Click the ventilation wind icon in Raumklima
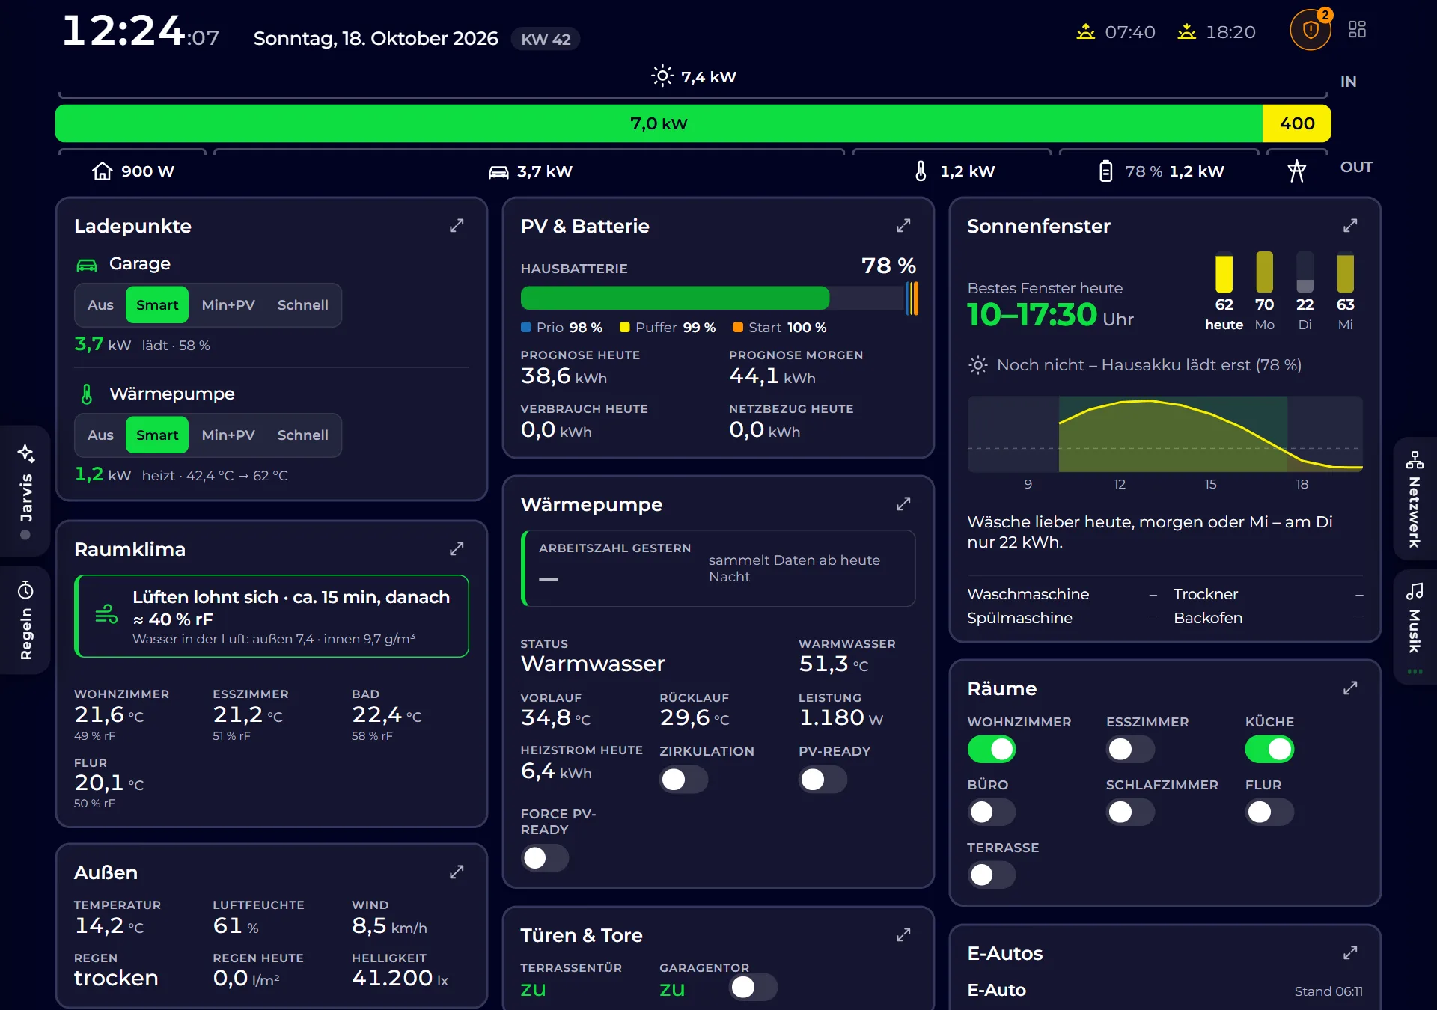The width and height of the screenshot is (1437, 1010). (106, 615)
